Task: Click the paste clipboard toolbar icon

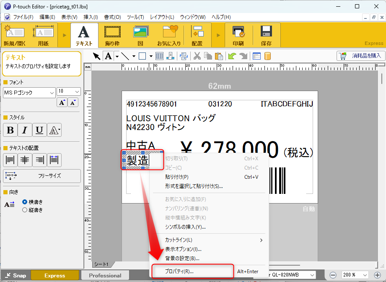Action: pos(219,56)
